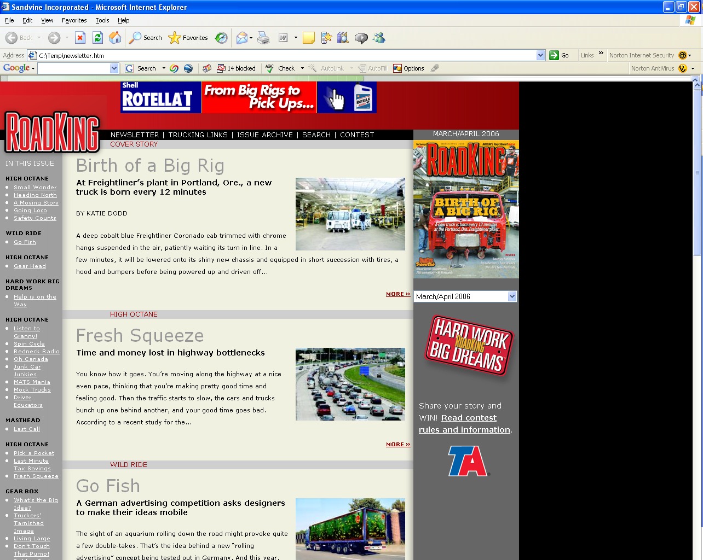Image resolution: width=703 pixels, height=560 pixels.
Task: Toggle the Google toolbar popup blocker
Action: 237,68
